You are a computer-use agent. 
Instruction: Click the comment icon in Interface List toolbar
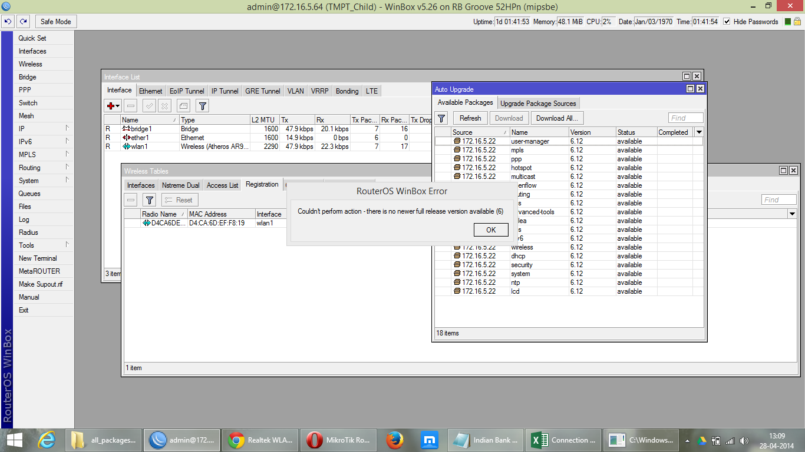point(183,106)
